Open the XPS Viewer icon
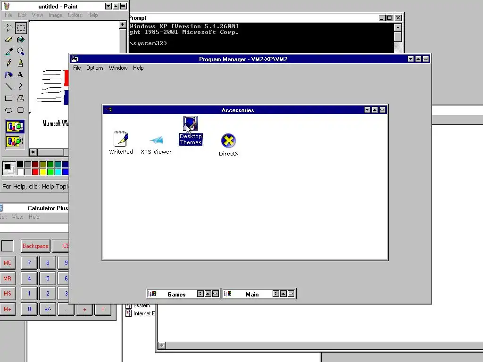Image resolution: width=483 pixels, height=362 pixels. [156, 144]
